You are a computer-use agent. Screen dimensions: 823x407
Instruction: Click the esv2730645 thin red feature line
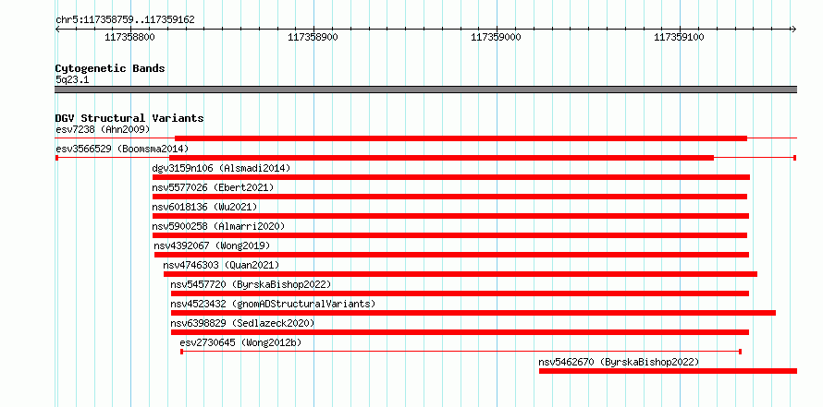[x=461, y=352]
